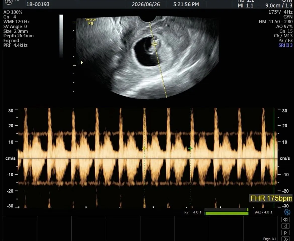Image resolution: width=294 pixels, height=241 pixels.
Task: Go to previous clipboard page arrow
Action: tap(285, 226)
